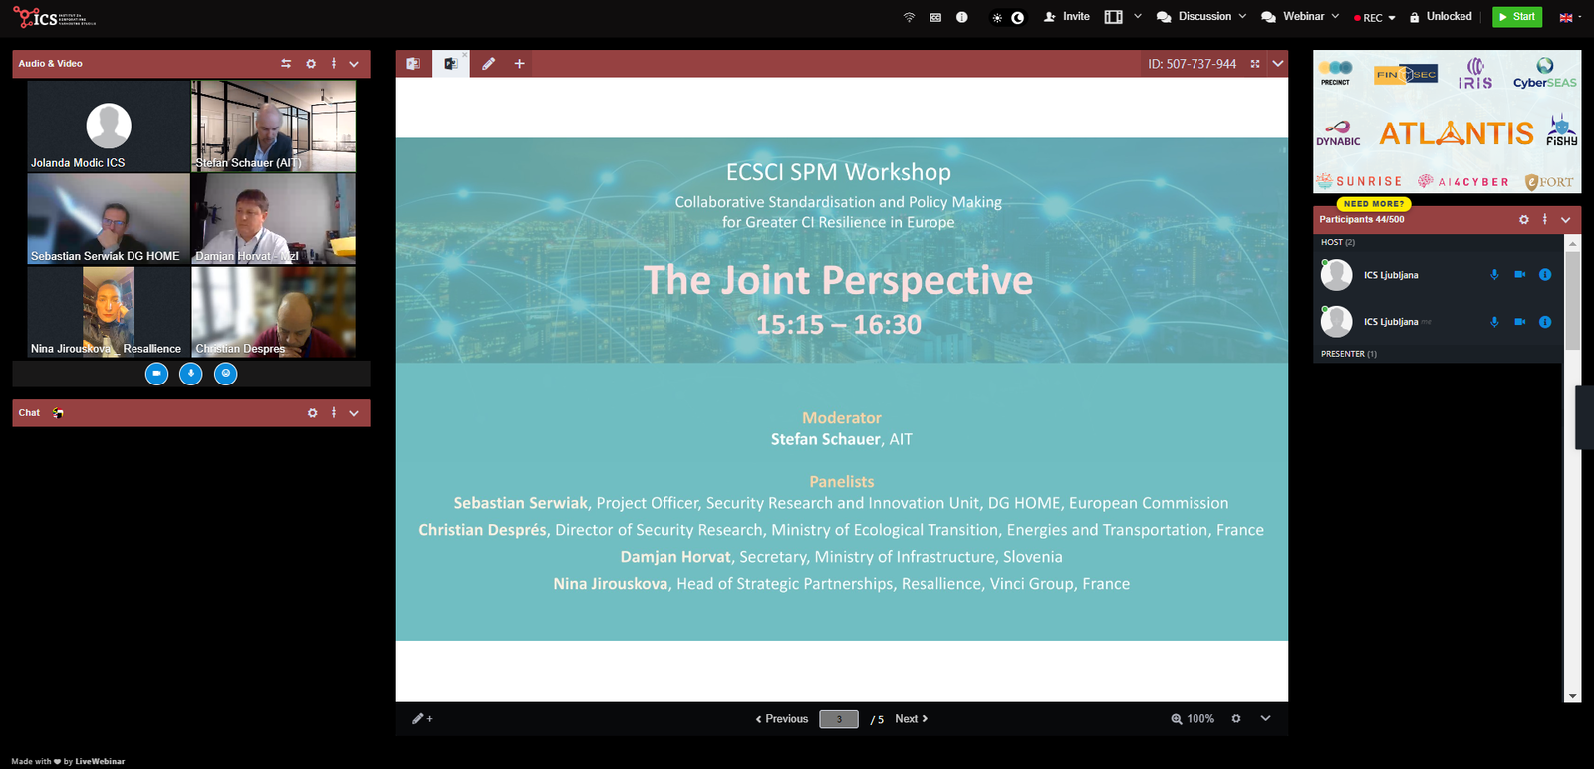The image size is (1594, 769).
Task: Click the NEED MORE? badge
Action: [x=1374, y=203]
